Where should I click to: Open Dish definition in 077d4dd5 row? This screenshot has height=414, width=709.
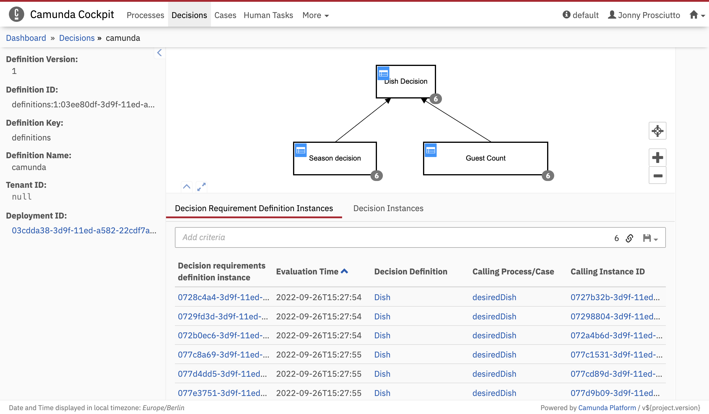(382, 374)
